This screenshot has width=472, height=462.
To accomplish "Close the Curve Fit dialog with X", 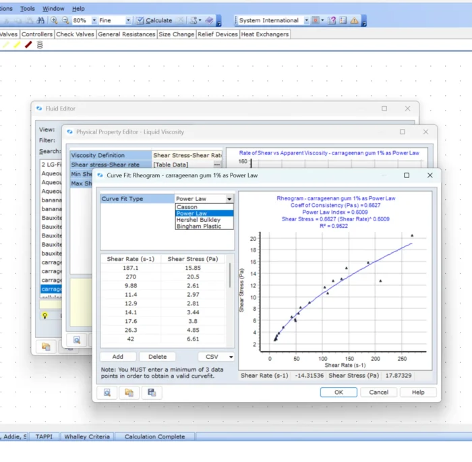I will pyautogui.click(x=430, y=175).
